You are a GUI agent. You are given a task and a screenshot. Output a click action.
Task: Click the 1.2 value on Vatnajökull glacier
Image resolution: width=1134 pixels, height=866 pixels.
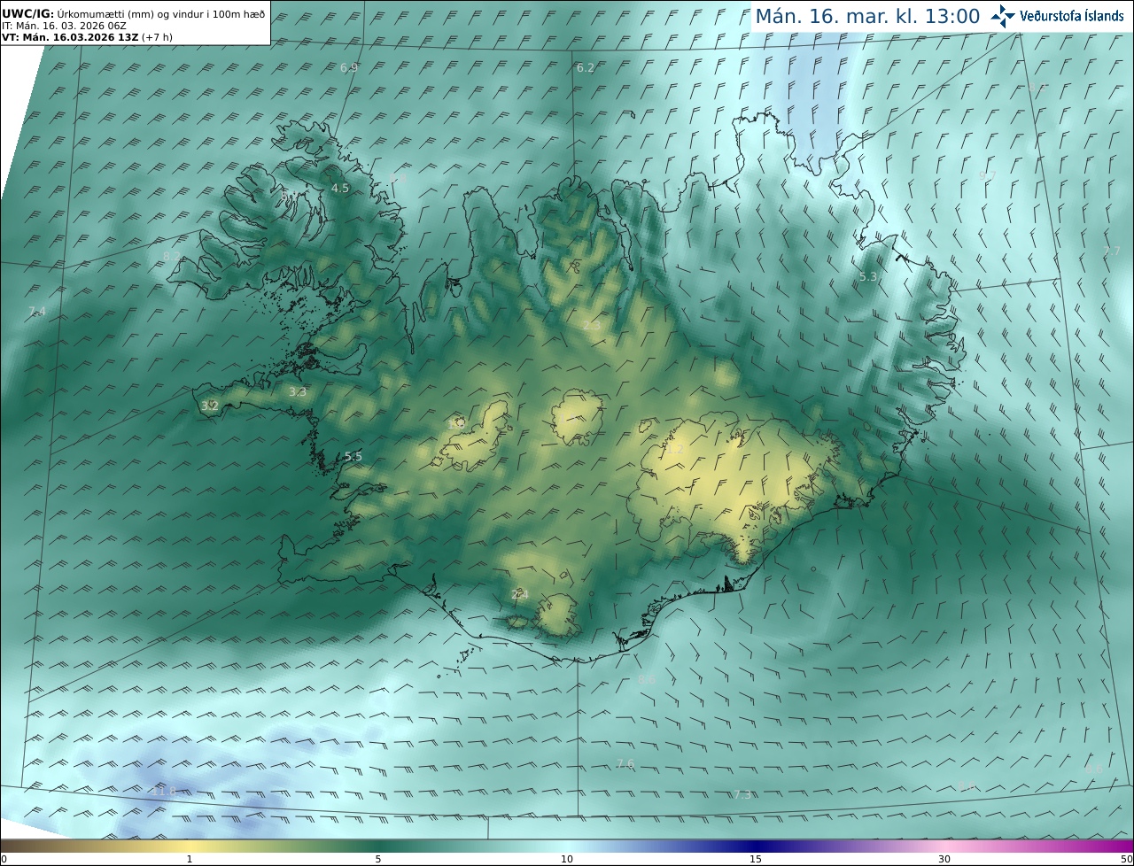tap(675, 449)
